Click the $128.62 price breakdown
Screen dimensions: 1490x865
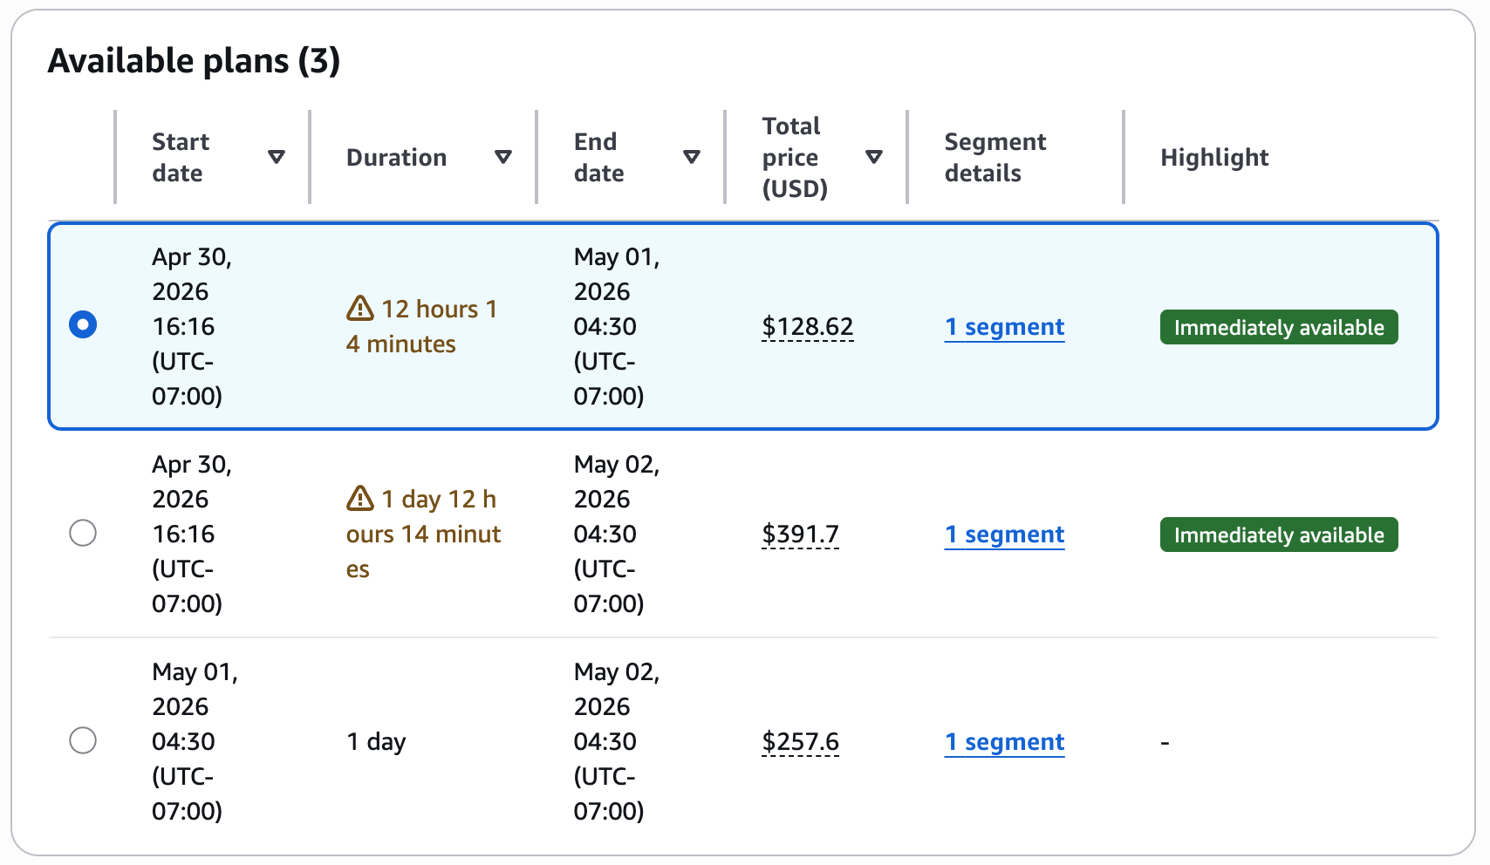tap(808, 327)
